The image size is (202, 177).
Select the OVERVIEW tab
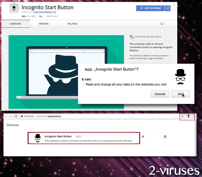[15, 24]
